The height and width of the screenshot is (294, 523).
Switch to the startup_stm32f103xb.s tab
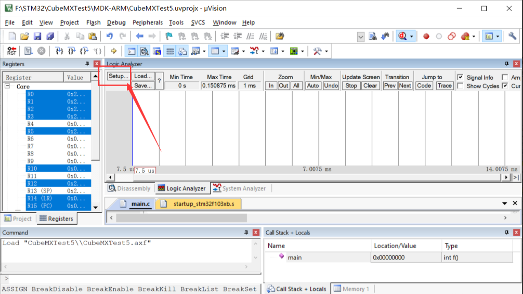198,204
